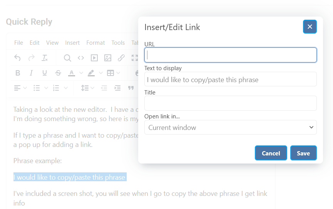
Task: Click the highlight color marker icon
Action: [x=91, y=73]
